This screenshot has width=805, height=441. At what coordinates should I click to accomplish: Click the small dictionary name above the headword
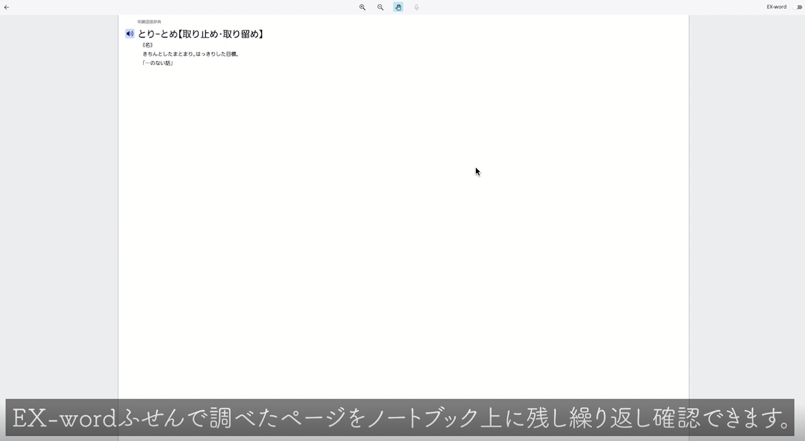point(149,22)
